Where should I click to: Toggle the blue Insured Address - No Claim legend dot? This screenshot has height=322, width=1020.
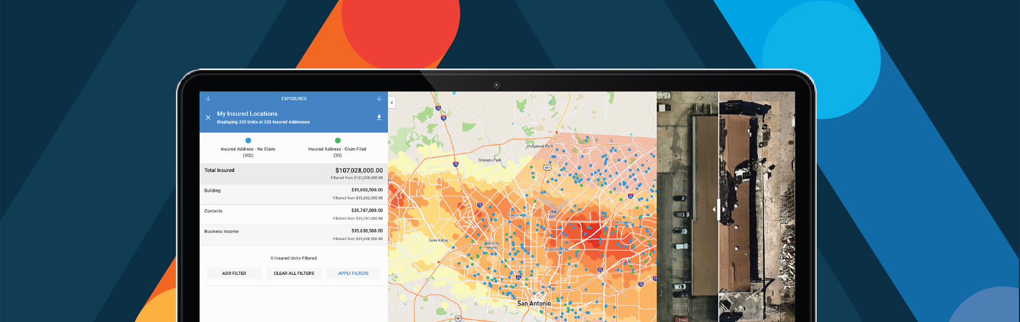click(248, 140)
